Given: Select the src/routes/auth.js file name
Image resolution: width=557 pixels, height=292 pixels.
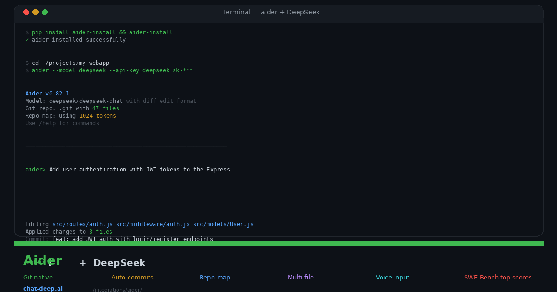Looking at the screenshot, I should tap(82, 224).
